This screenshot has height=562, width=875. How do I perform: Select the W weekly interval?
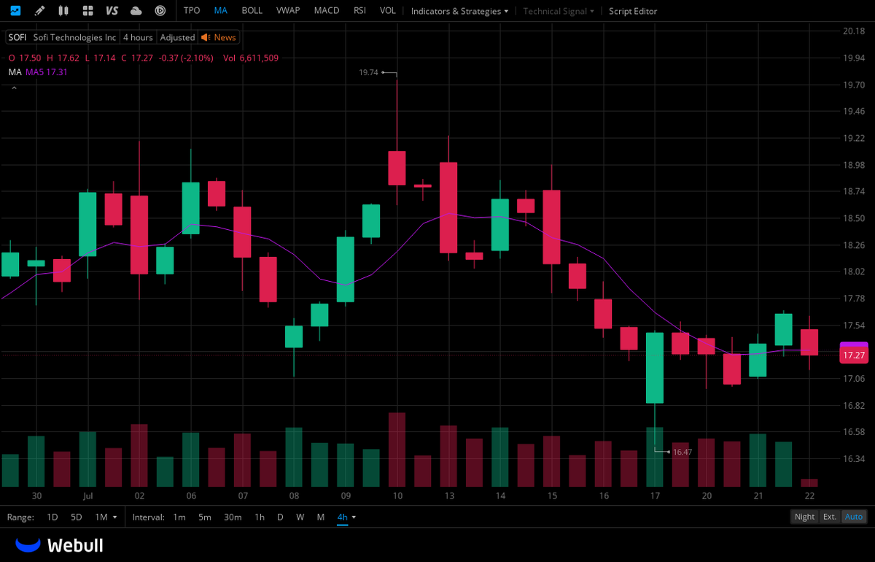point(300,517)
